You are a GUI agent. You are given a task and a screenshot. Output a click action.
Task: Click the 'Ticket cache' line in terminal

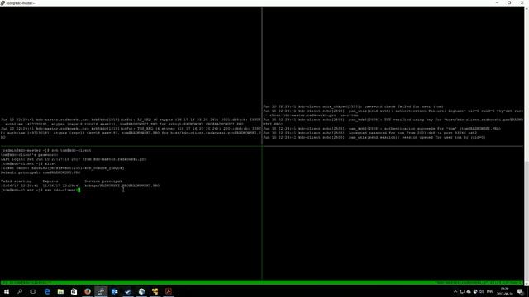63,168
